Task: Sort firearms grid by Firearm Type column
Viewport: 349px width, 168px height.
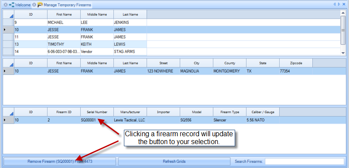Action: coord(230,112)
